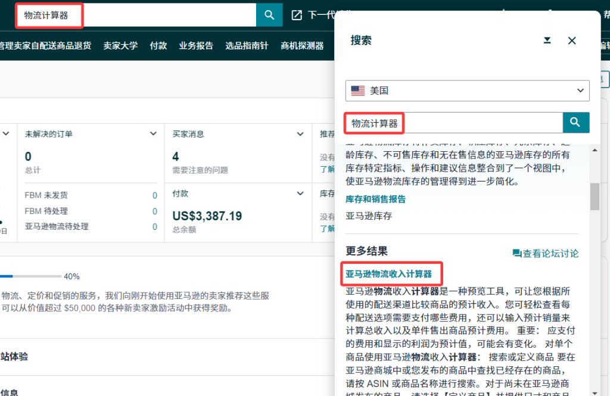Open the 美国 country dropdown
Viewport: 610px width, 396px height.
tap(580, 91)
